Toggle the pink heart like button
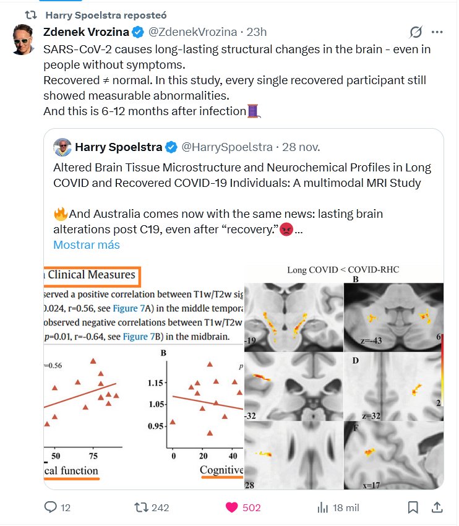Screen dimensions: 459x526 pos(232,507)
